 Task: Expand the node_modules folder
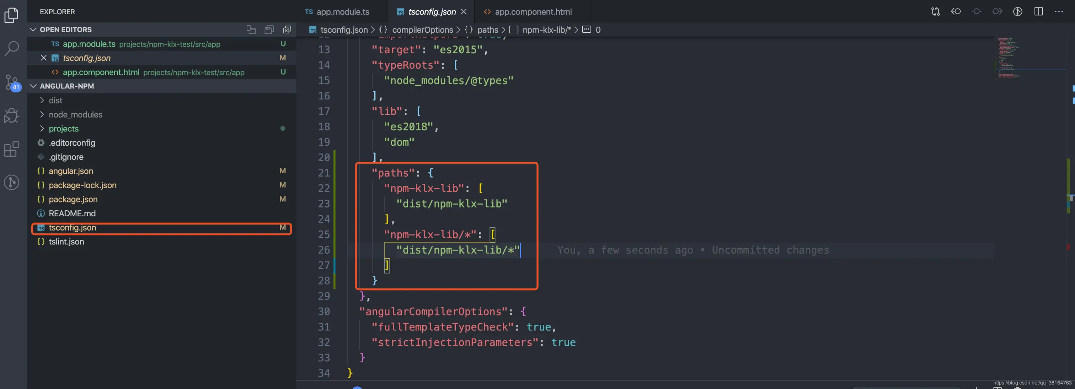[x=75, y=115]
